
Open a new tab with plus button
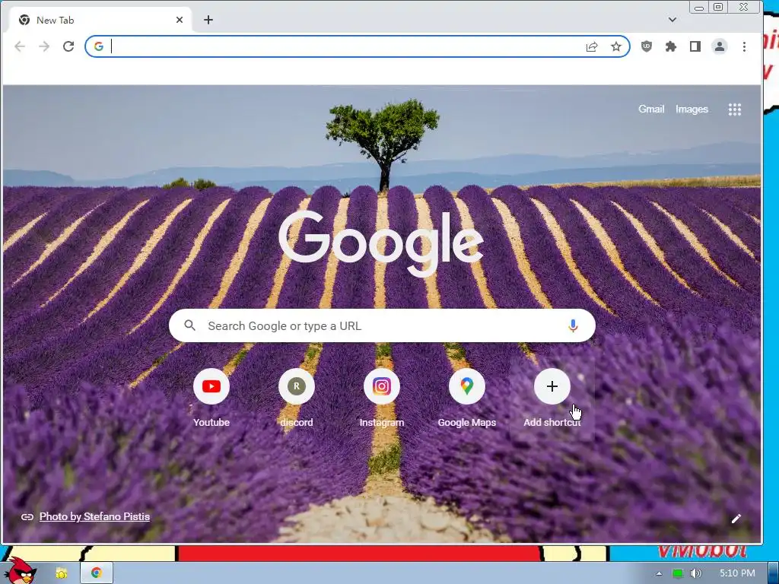point(208,20)
